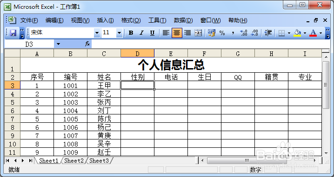Click the vertical scrollbar thumb
The image size is (334, 177).
pyautogui.click(x=326, y=85)
